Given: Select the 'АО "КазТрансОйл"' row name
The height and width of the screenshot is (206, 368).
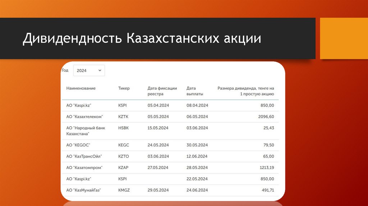Looking at the screenshot, I should (x=84, y=156).
